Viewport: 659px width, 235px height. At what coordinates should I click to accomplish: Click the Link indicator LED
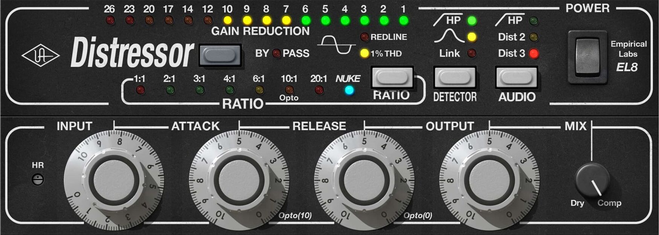[471, 53]
